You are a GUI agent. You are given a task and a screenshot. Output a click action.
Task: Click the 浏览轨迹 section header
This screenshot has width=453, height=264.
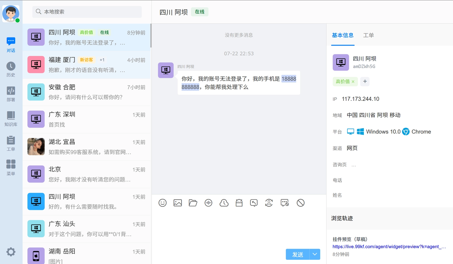pos(342,218)
